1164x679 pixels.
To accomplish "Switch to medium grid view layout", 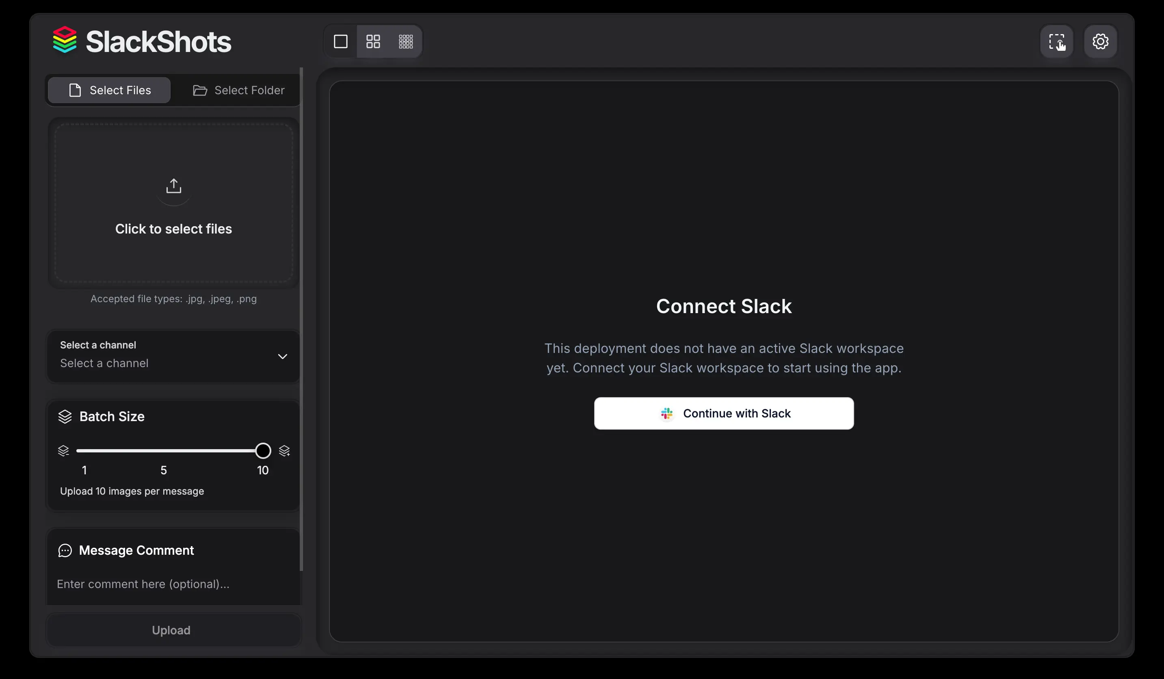I will click(373, 41).
